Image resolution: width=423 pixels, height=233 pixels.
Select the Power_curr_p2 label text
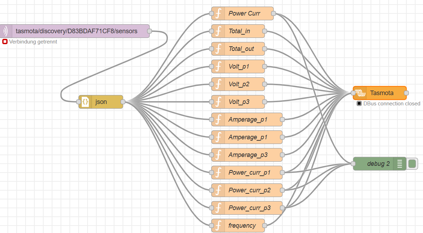(249, 191)
